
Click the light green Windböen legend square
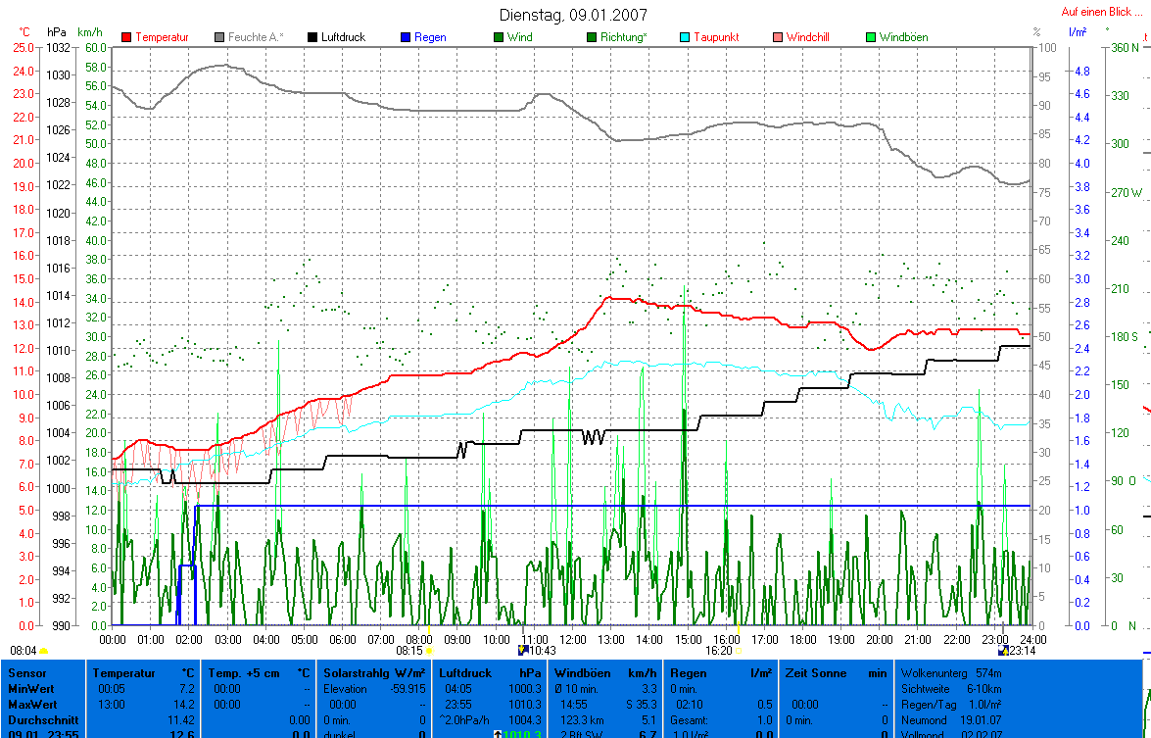point(871,37)
